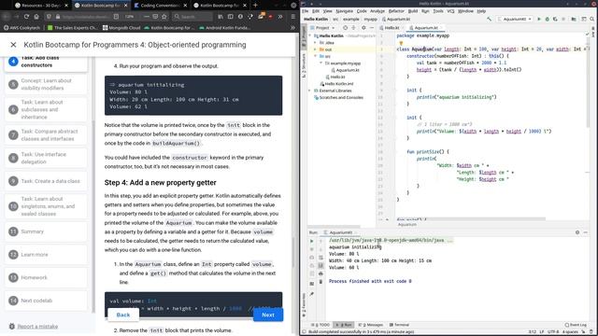Click UTF-8 encoding in status bar

click(553, 332)
